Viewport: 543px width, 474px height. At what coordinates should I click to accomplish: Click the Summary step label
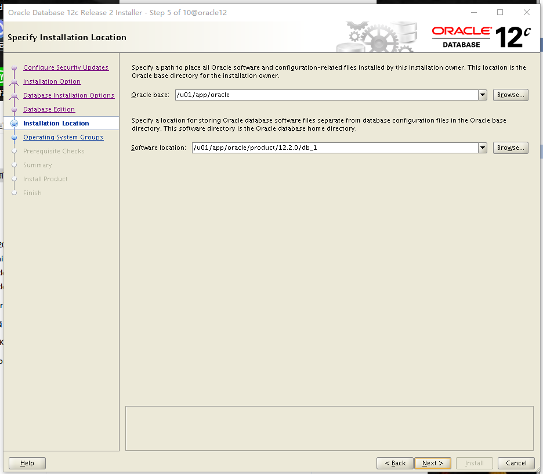click(x=37, y=165)
